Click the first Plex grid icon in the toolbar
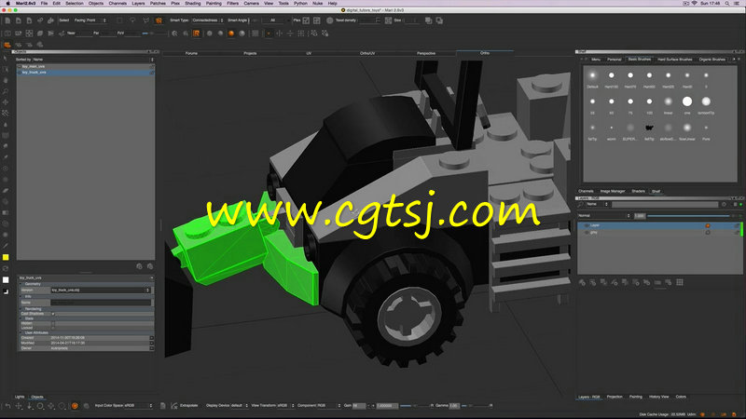The width and height of the screenshot is (746, 419). (x=306, y=20)
